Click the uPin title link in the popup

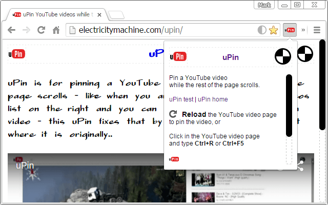(x=231, y=57)
